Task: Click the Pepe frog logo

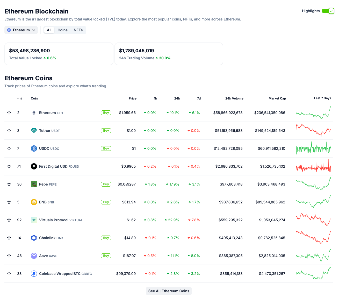Action: click(x=34, y=184)
